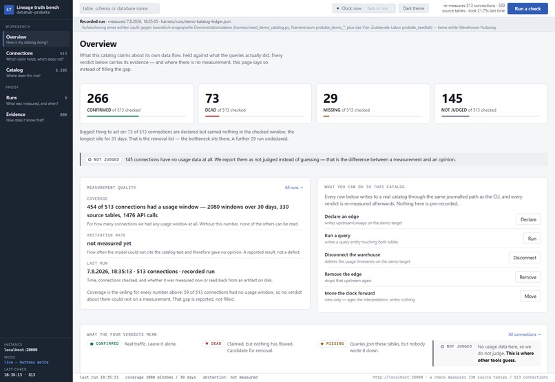Select the Clock: now toggle
Screen dimensions: 555x382
pyautogui.click(x=348, y=8)
